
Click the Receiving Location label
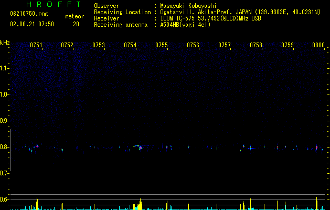pos(122,12)
